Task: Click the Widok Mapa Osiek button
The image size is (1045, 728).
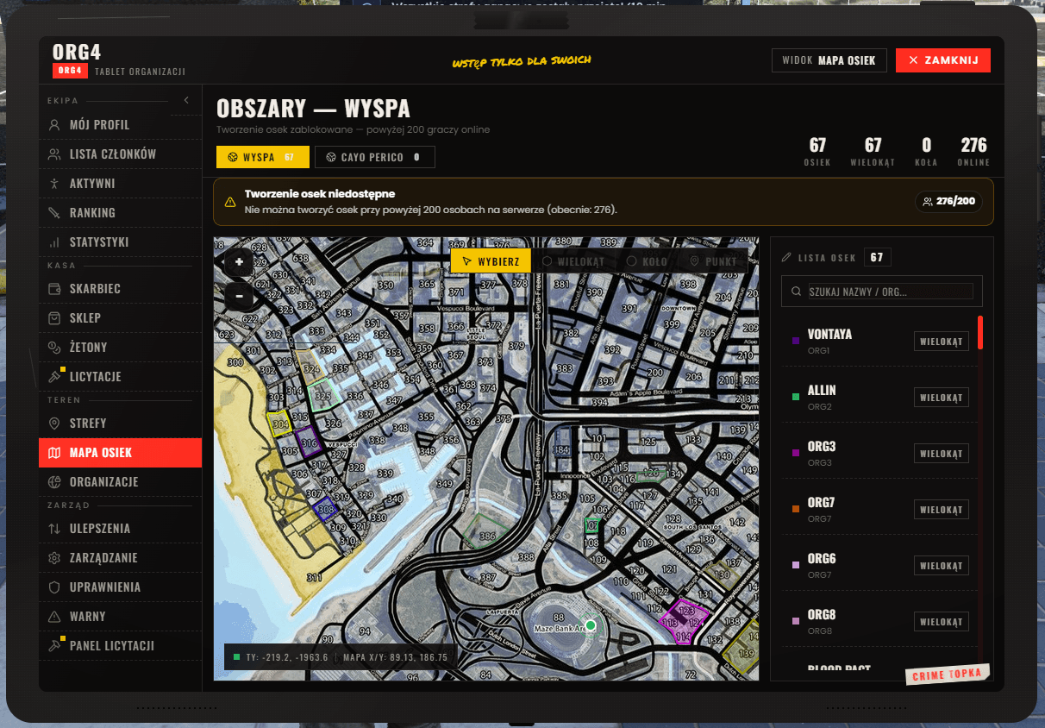Action: click(829, 60)
